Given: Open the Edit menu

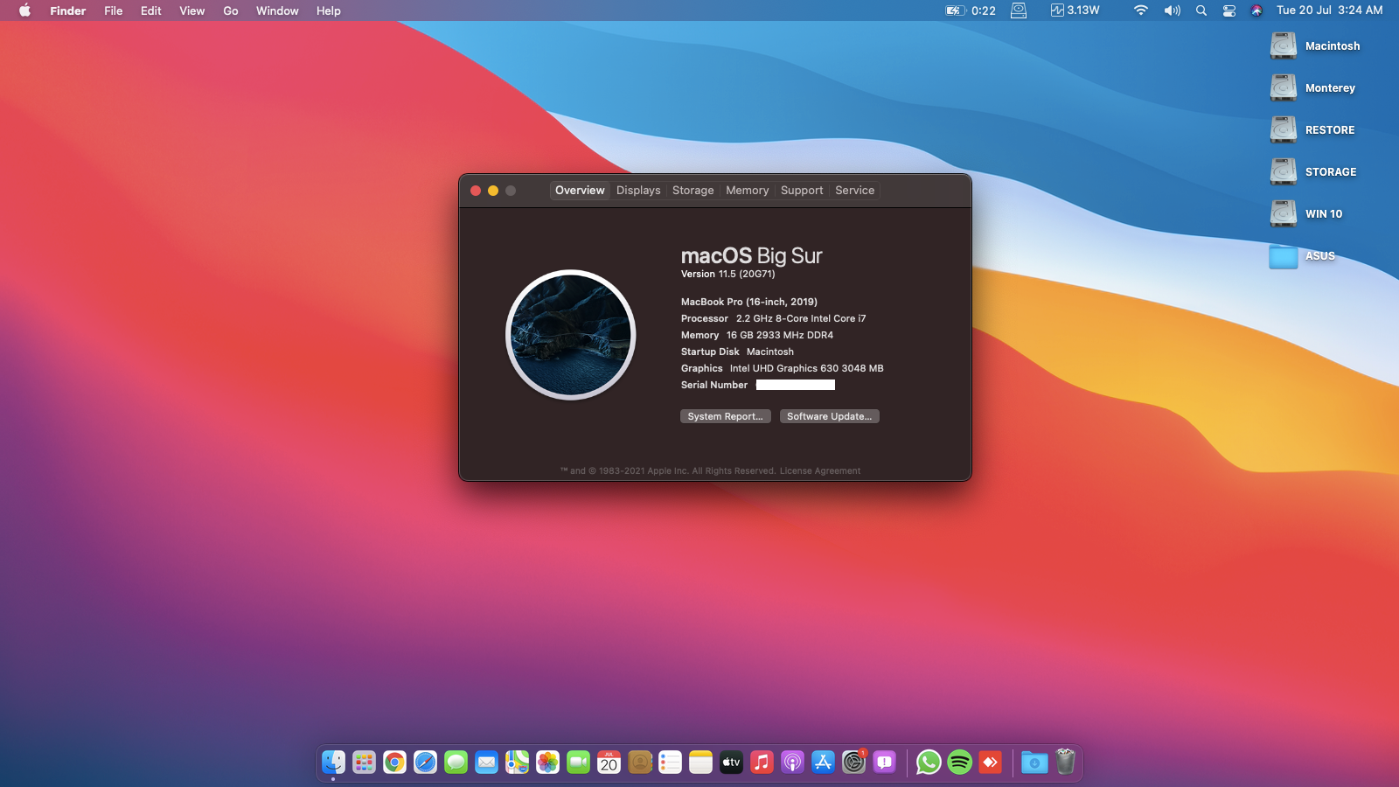Looking at the screenshot, I should tap(151, 10).
